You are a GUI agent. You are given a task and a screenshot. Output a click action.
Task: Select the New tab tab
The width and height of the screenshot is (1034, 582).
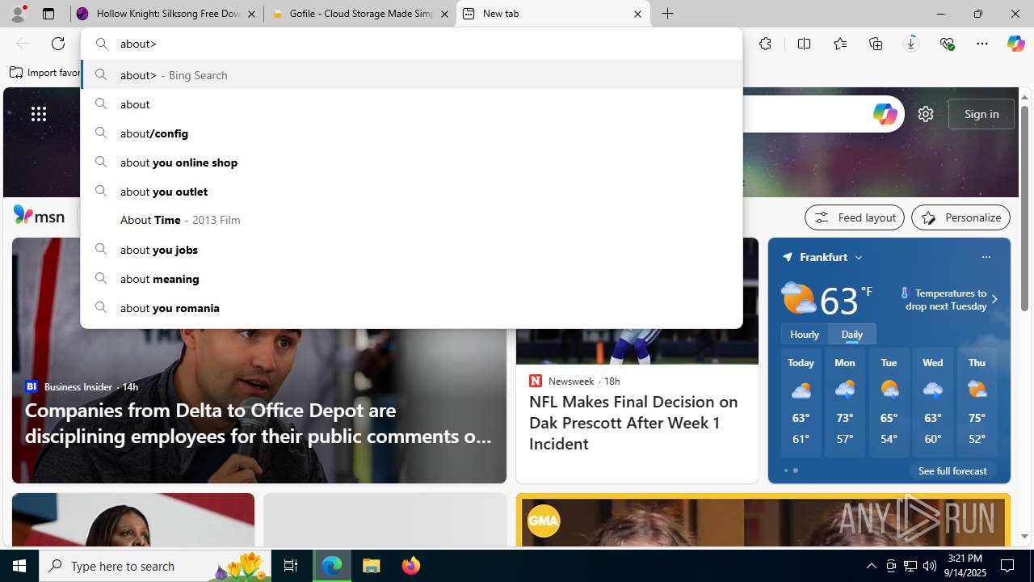553,14
